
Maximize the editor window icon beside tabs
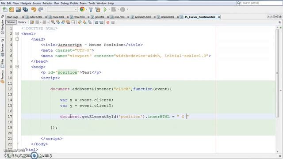tap(280, 17)
